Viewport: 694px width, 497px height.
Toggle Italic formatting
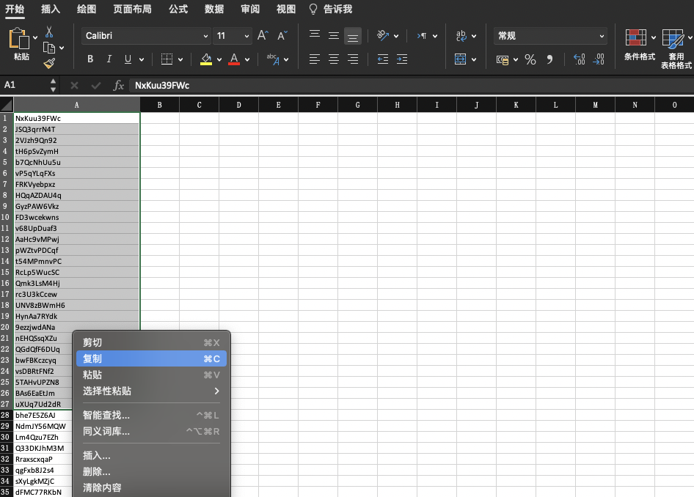[109, 59]
